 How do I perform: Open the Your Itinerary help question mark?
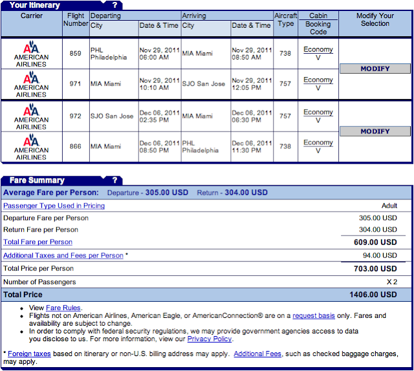(115, 5)
